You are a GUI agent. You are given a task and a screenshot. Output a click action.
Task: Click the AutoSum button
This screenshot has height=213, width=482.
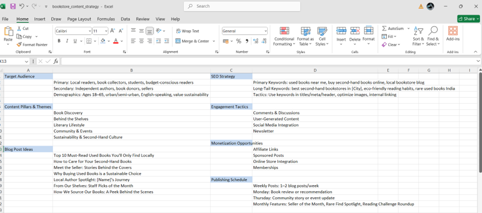coord(393,28)
